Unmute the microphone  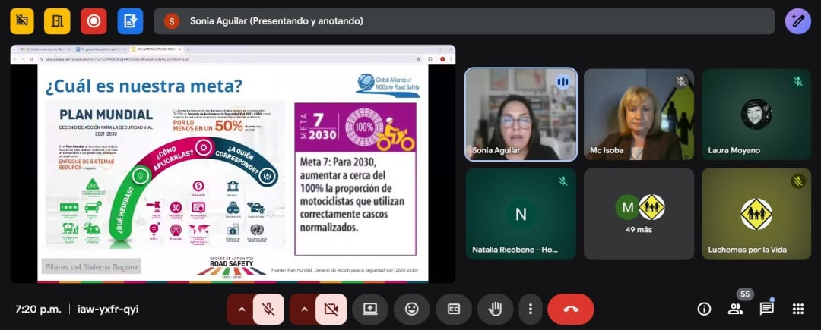point(268,309)
